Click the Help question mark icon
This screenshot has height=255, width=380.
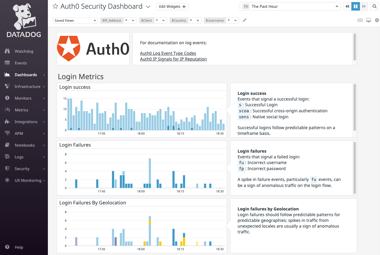pos(8,247)
